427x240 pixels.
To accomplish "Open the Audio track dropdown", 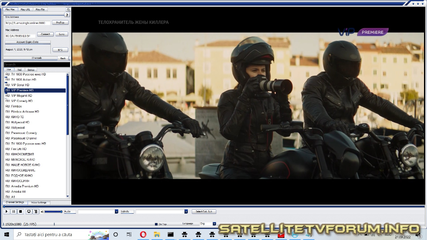I will 98,211.
